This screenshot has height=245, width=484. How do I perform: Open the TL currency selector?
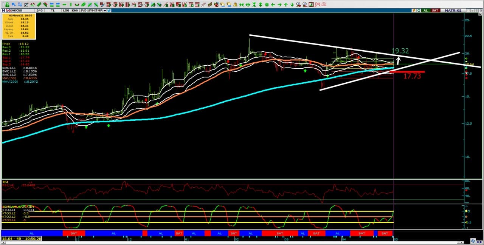click(x=53, y=11)
